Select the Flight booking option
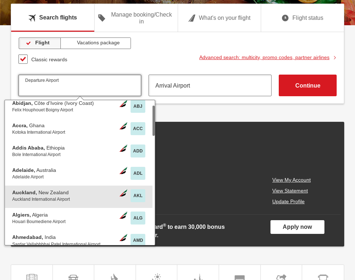The image size is (355, 280). (x=40, y=43)
